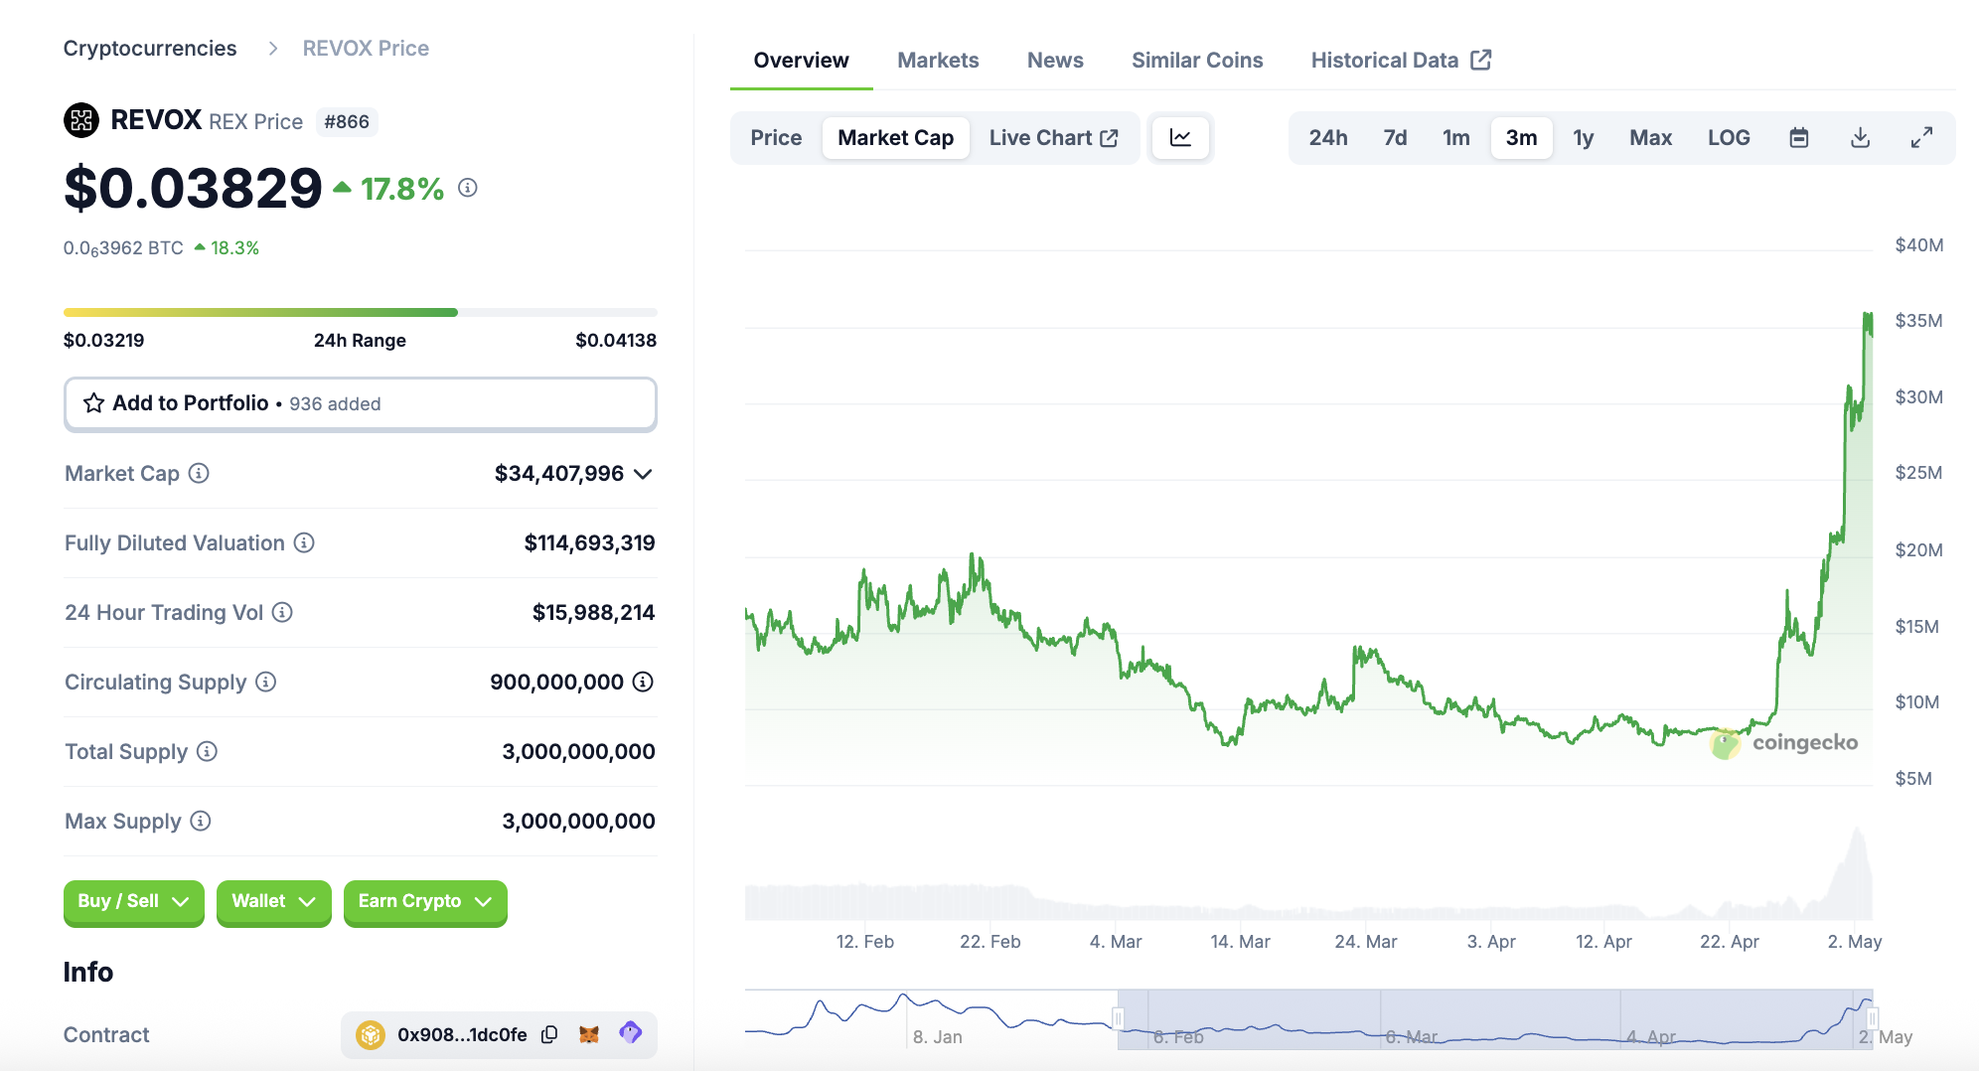Open the Historical Data link
Viewport: 1979px width, 1071px height.
pos(1401,61)
